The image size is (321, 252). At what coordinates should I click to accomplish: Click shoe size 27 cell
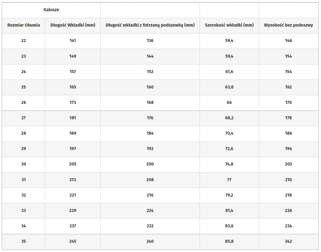click(24, 118)
